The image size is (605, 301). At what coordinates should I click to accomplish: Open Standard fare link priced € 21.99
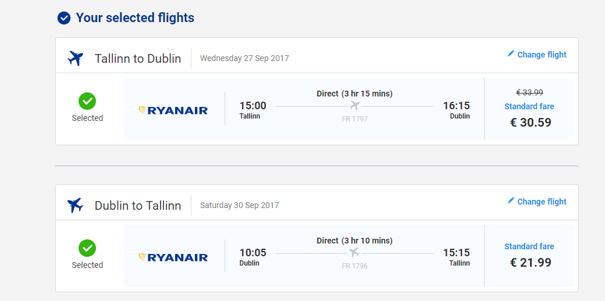tap(529, 246)
